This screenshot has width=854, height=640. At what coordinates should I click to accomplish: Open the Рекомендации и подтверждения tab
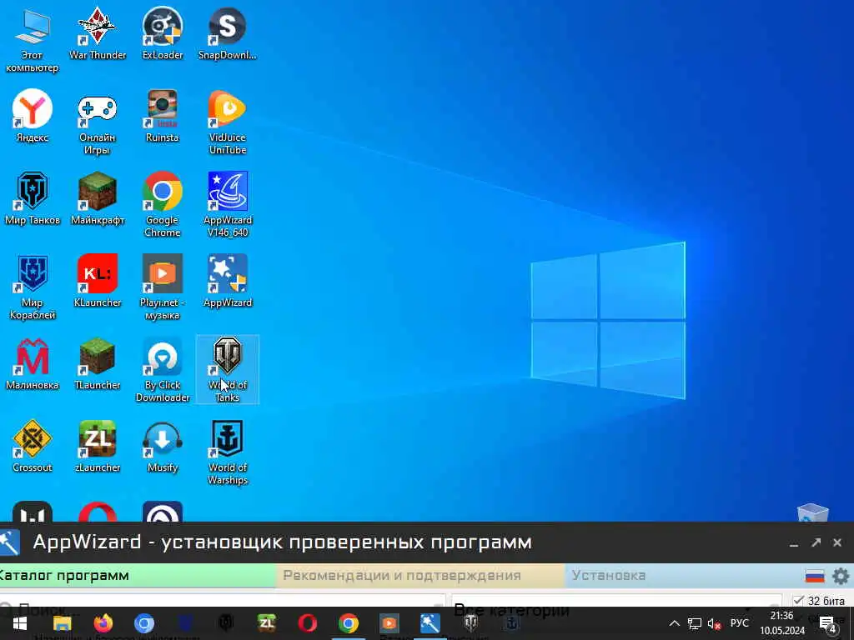[x=420, y=575]
